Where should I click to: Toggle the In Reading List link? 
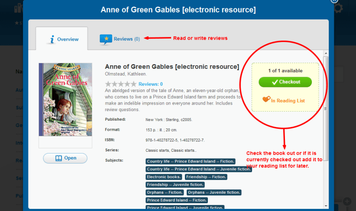tap(288, 101)
